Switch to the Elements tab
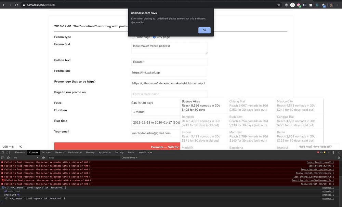The height and width of the screenshot is (207, 342). point(20,153)
